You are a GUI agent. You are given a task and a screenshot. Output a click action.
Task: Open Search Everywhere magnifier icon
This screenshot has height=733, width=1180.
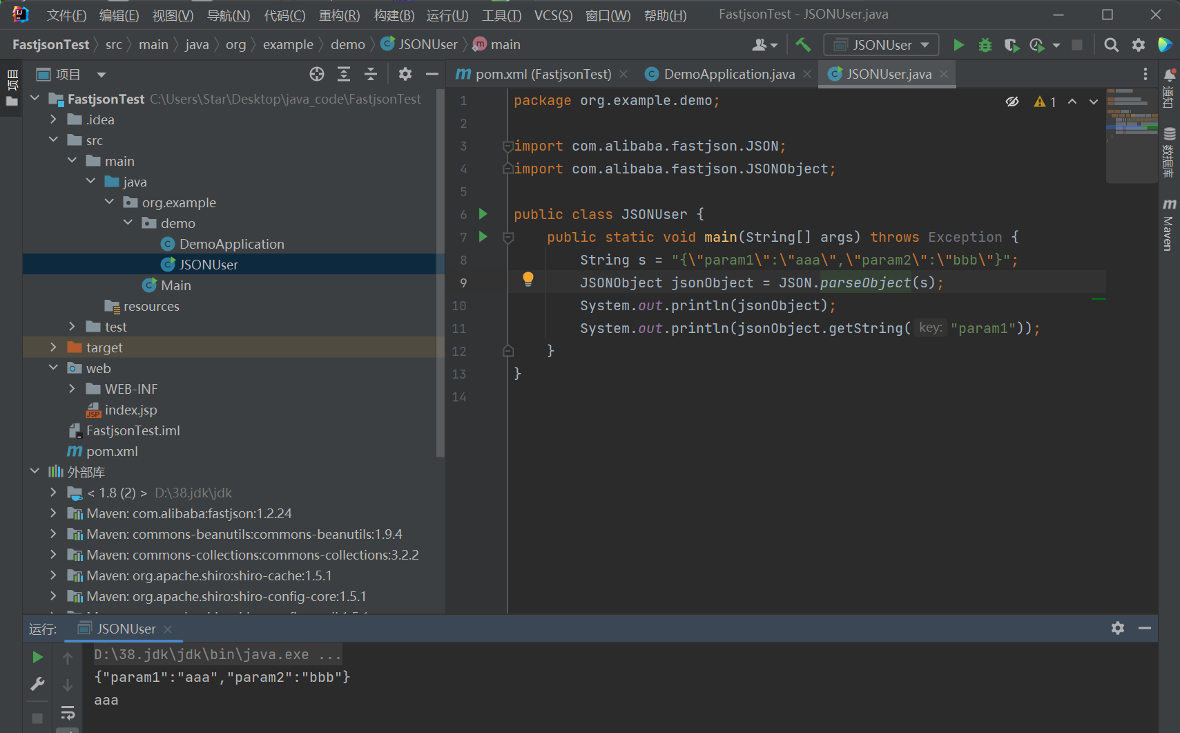coord(1111,45)
